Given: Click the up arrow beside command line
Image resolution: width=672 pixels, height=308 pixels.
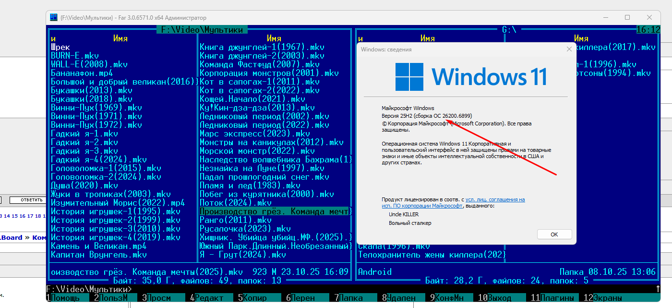Looking at the screenshot, I should 657,289.
